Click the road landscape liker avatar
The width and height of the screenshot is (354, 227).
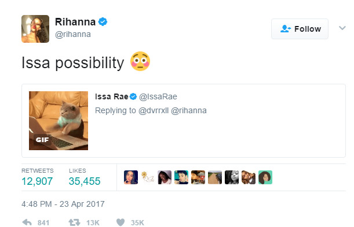[x=215, y=177]
